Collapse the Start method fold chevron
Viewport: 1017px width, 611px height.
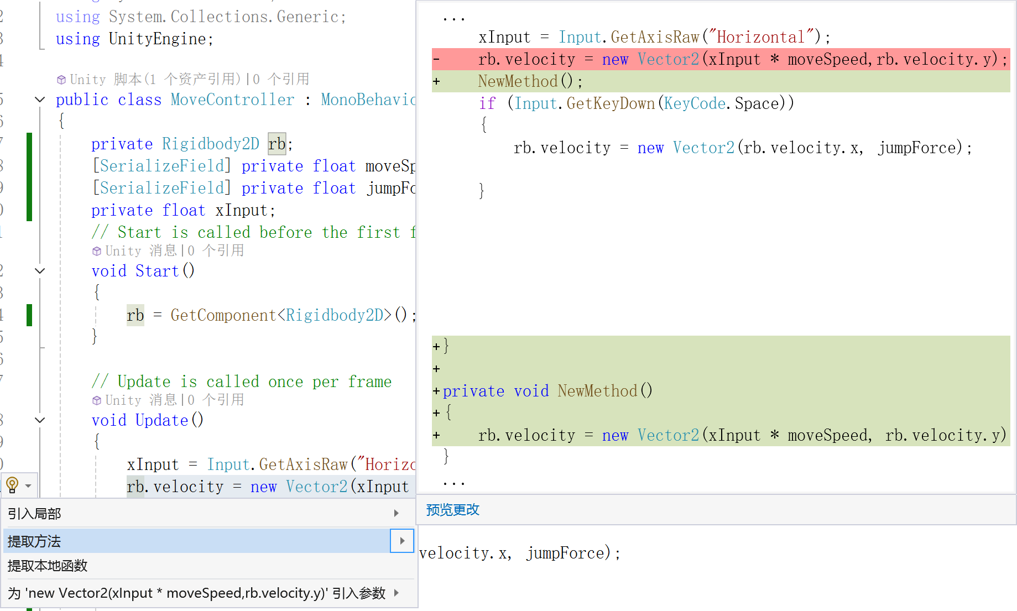(x=40, y=271)
